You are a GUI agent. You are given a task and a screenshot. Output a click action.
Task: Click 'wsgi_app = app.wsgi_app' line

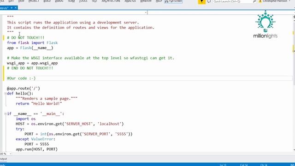click(x=32, y=63)
